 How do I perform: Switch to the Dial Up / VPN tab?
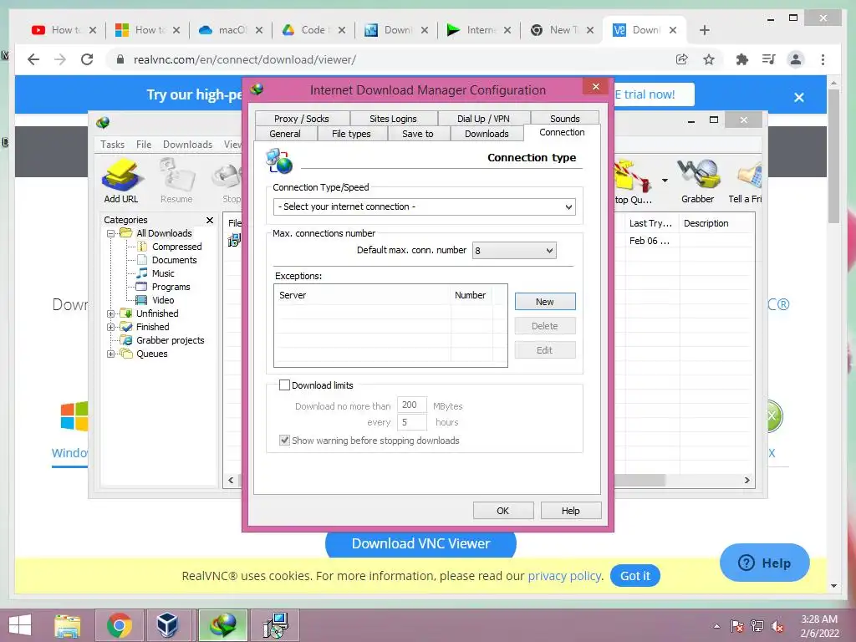coord(483,119)
